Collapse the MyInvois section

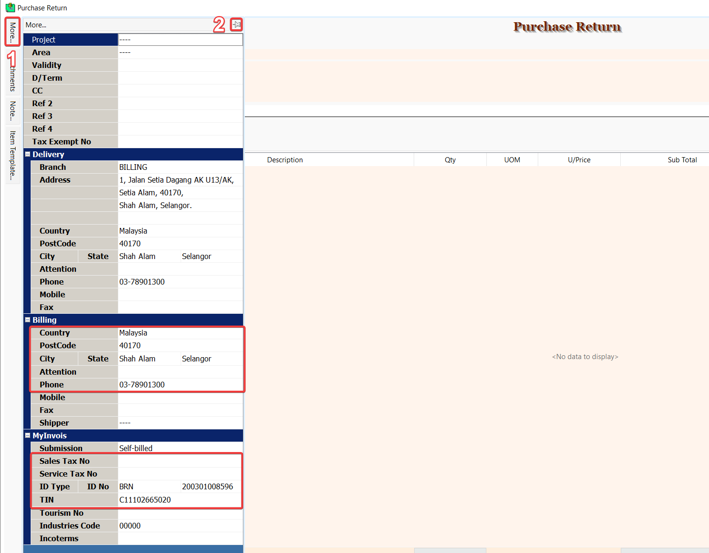(28, 436)
